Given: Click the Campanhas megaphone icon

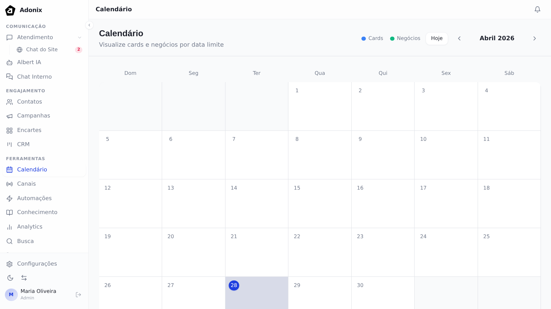Looking at the screenshot, I should click(x=9, y=116).
